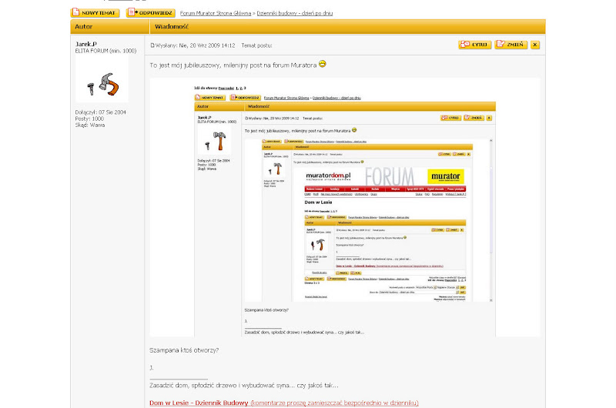Click the ODPOWIEDZ reply button
This screenshot has height=408, width=616.
(x=151, y=12)
